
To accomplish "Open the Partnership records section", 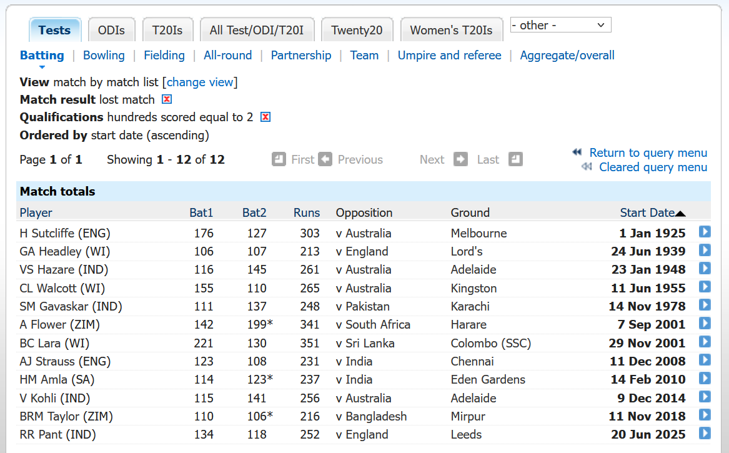I will click(x=301, y=56).
